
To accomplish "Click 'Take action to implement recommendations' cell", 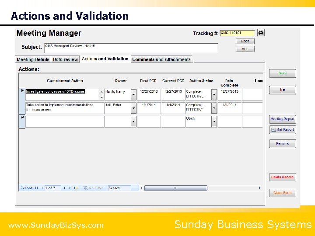I will pos(65,108).
